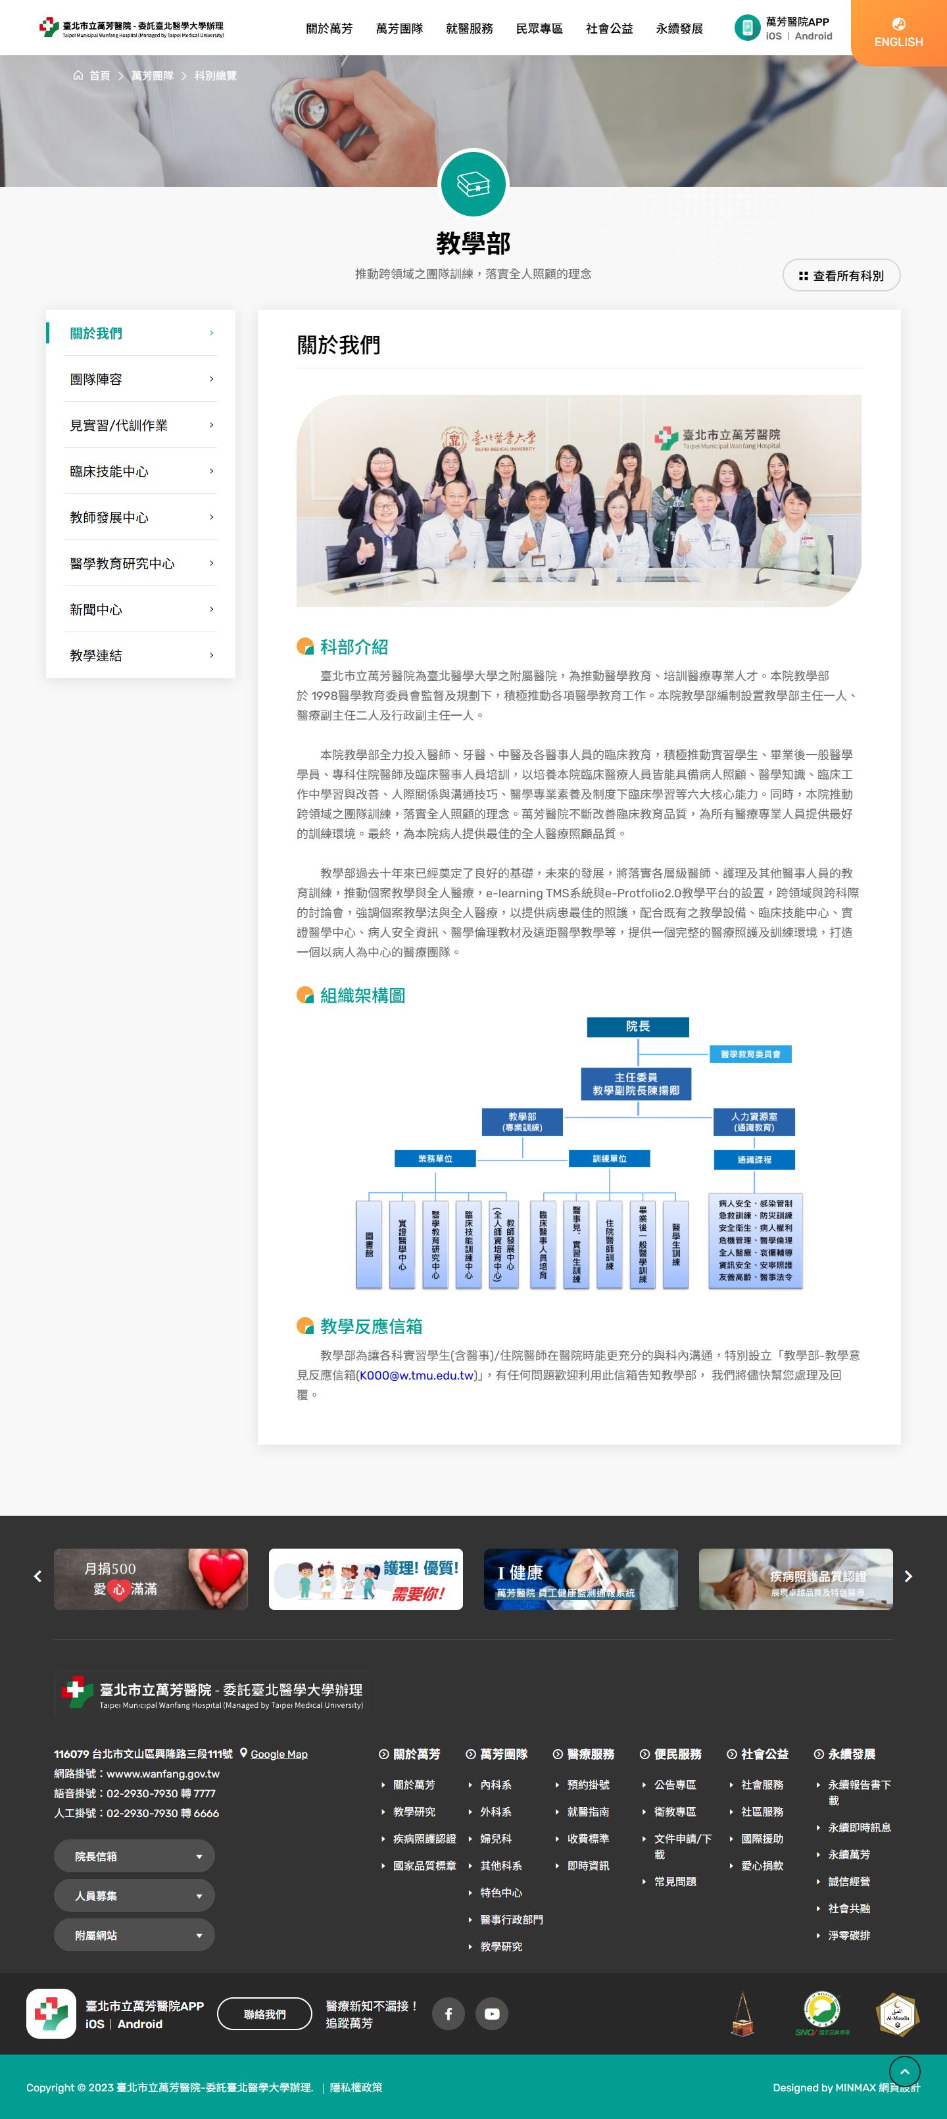Viewport: 947px width, 2119px height.
Task: Click footer 淨零碳排 link
Action: [x=849, y=1935]
